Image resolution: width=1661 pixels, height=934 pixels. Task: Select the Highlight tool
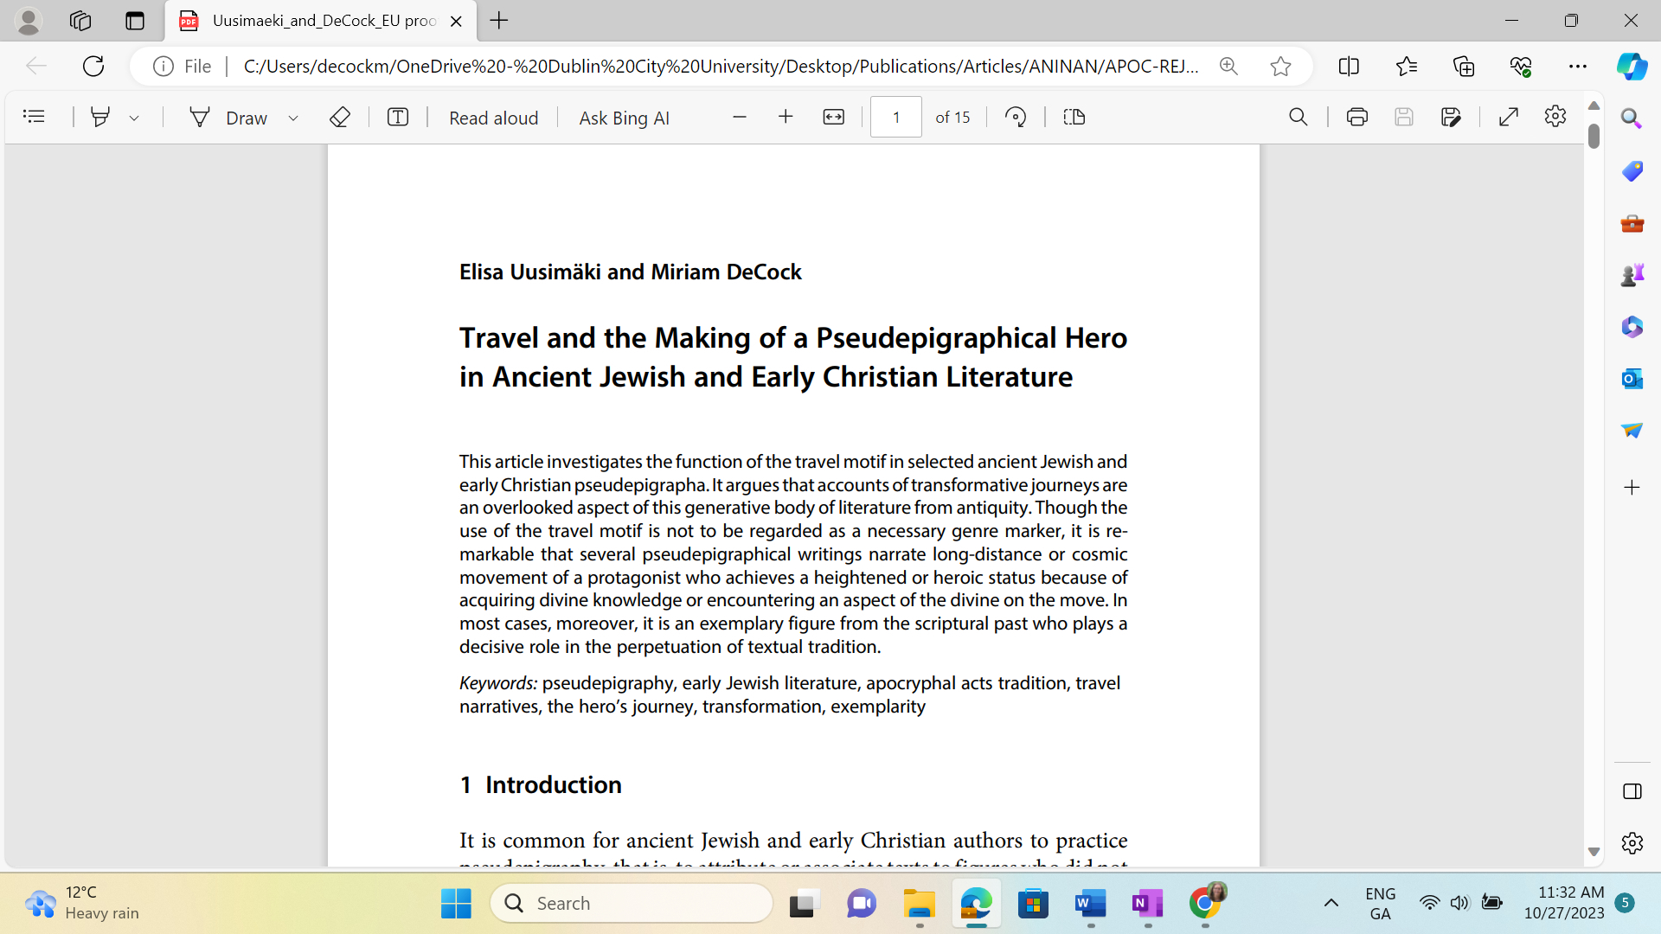[x=100, y=117]
